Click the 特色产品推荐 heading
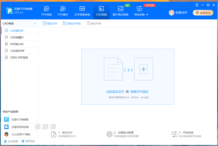 point(10,112)
